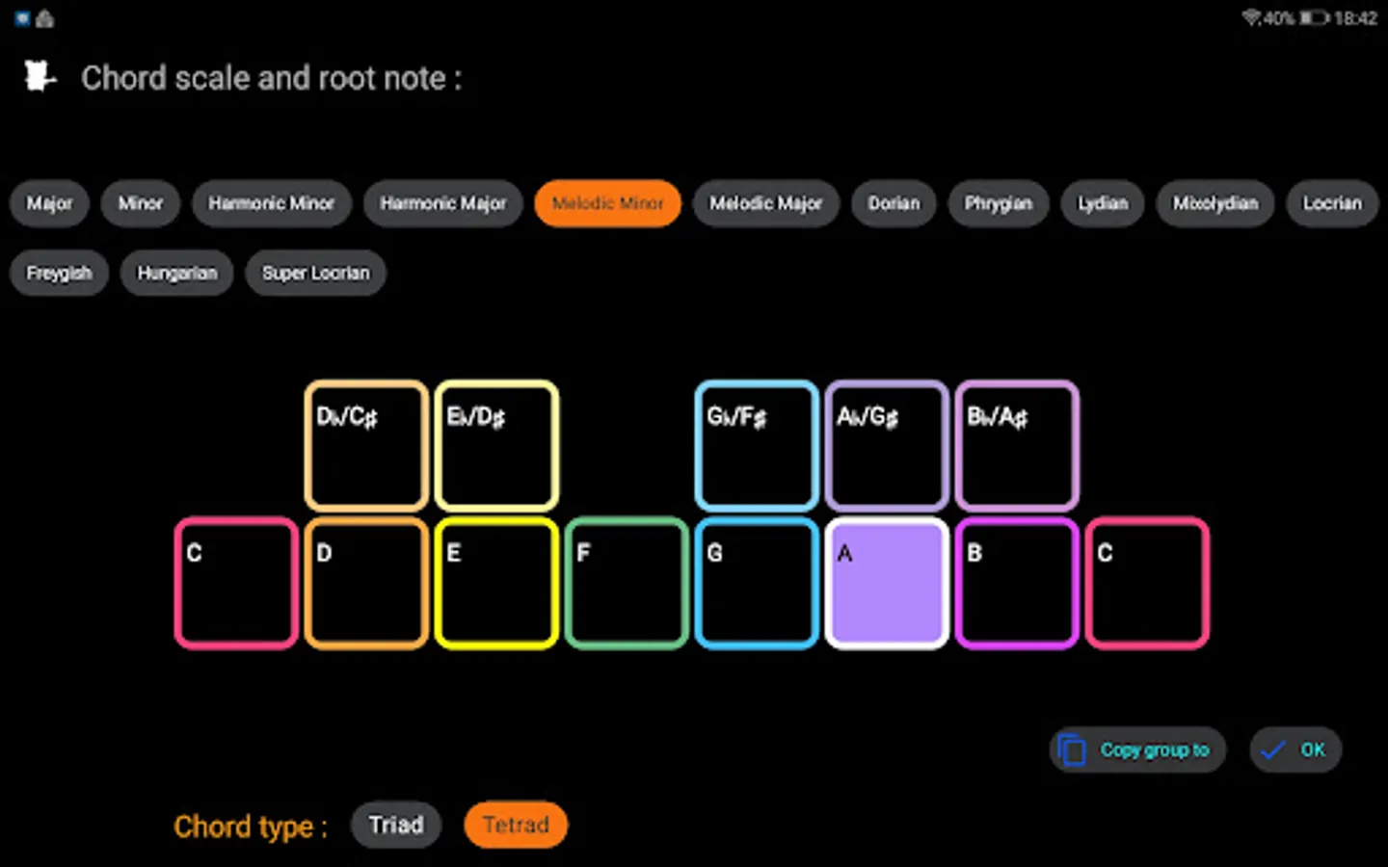Select the Major scale chip
This screenshot has height=867, width=1388.
49,203
